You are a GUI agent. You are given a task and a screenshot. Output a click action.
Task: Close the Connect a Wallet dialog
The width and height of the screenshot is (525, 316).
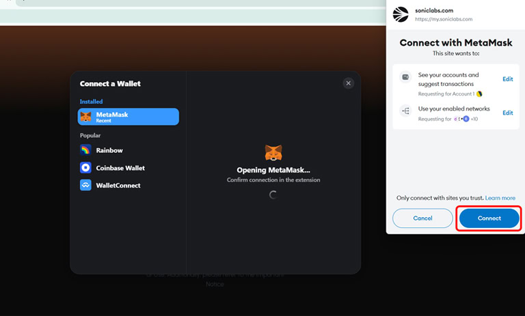(x=348, y=83)
